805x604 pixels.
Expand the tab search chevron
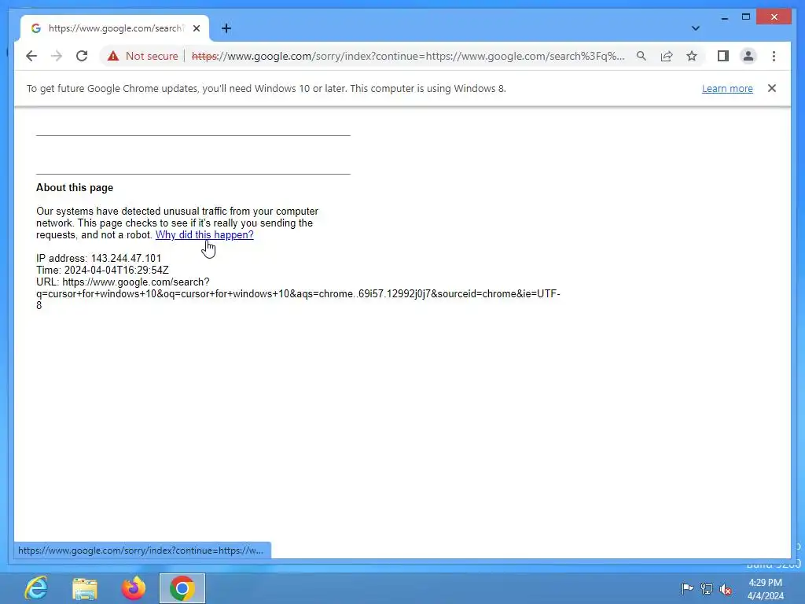(x=695, y=28)
